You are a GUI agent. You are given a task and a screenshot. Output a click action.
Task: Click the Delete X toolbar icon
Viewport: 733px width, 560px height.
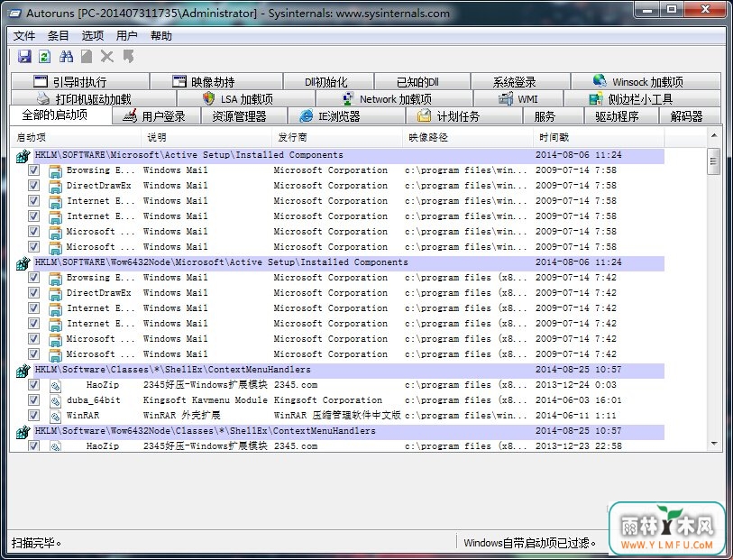coord(107,57)
